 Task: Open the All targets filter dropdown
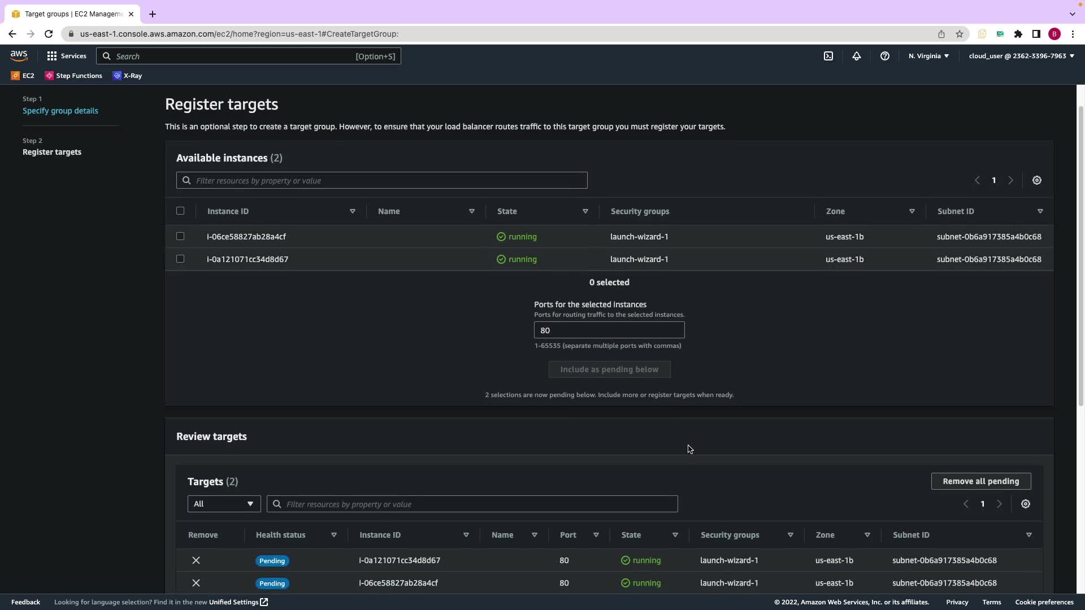coord(224,504)
